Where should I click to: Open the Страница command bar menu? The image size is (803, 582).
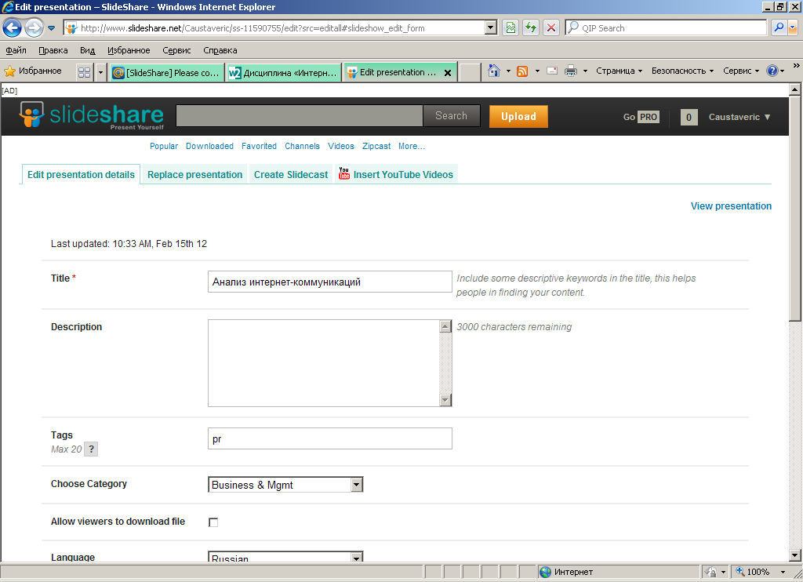pos(619,71)
